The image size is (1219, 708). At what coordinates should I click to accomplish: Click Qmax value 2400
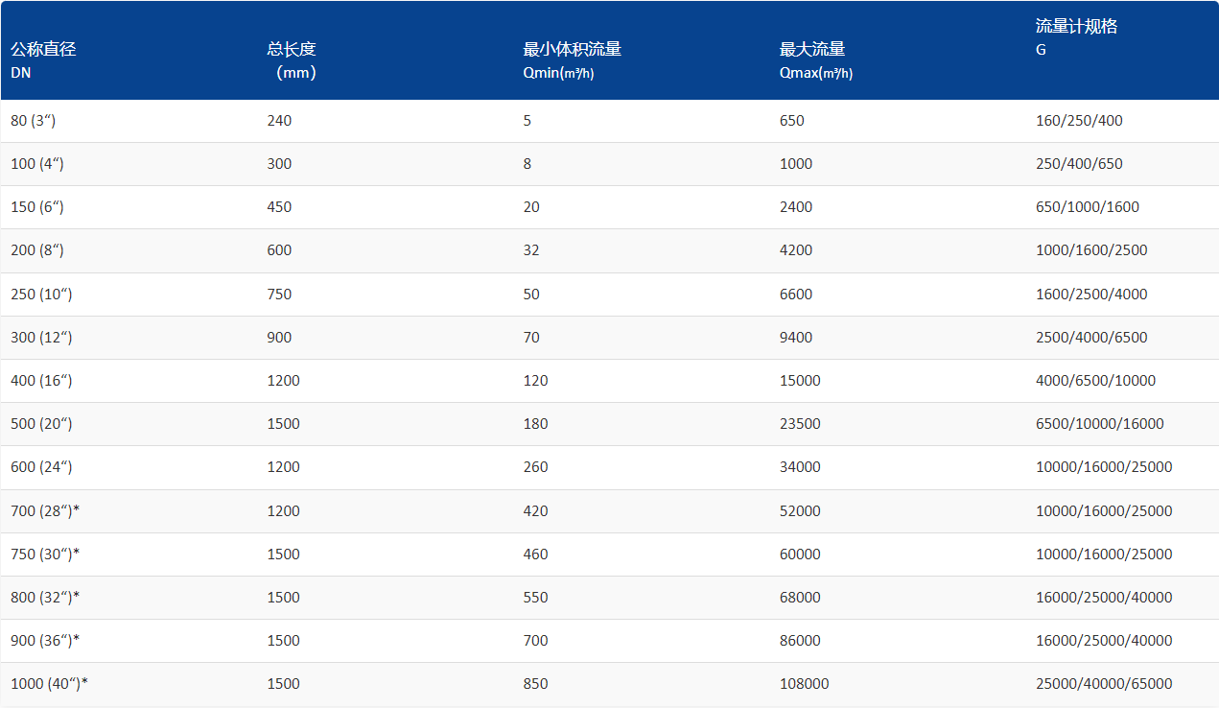tap(796, 207)
